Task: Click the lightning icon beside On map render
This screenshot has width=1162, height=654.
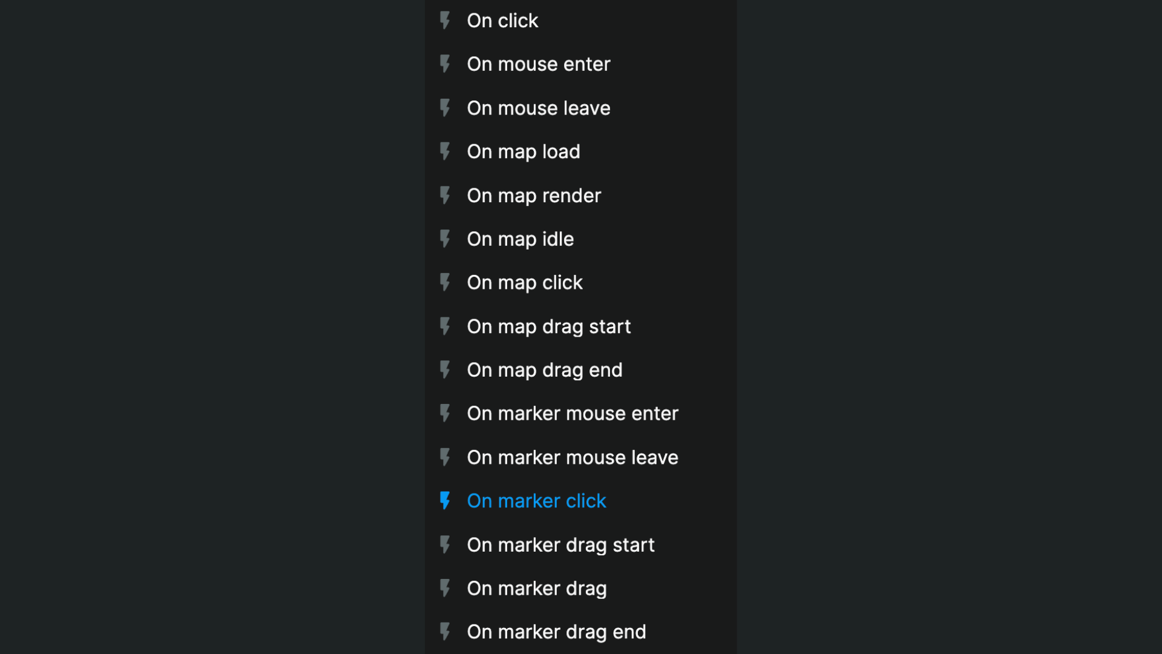Action: point(445,195)
